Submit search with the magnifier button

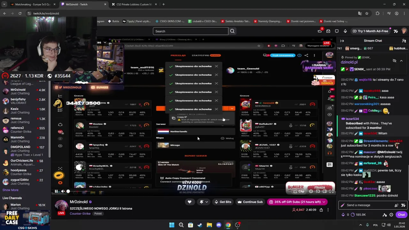click(x=232, y=31)
